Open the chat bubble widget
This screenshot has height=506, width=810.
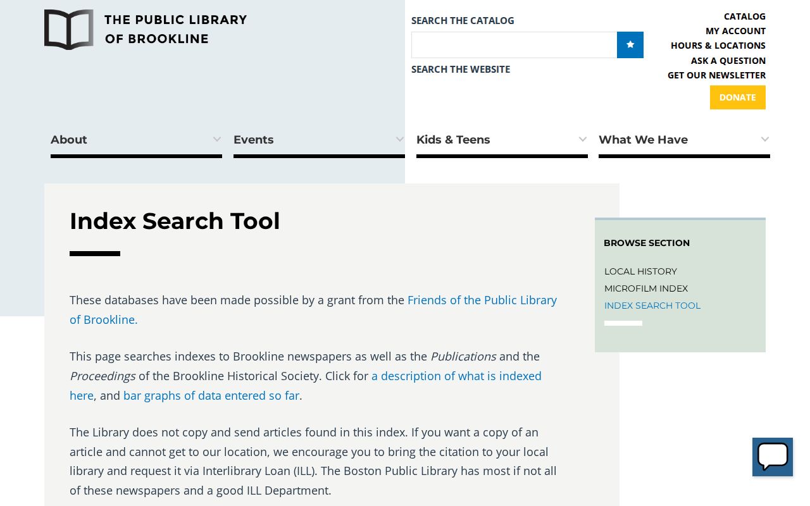click(x=773, y=457)
